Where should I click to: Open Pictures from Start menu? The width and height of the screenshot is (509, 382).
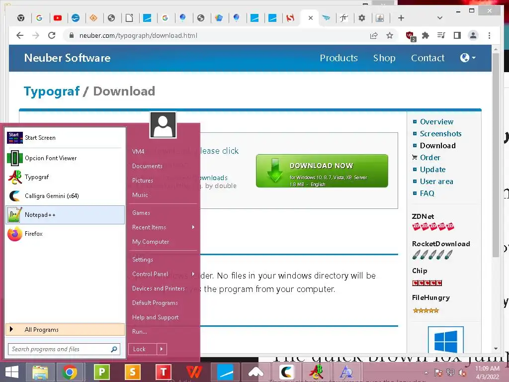[x=143, y=180]
